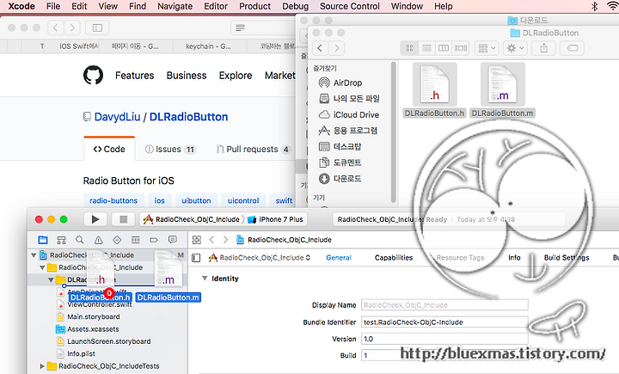Open 도큐멘트 in the Finder sidebar
This screenshot has height=374, width=619.
pyautogui.click(x=340, y=162)
